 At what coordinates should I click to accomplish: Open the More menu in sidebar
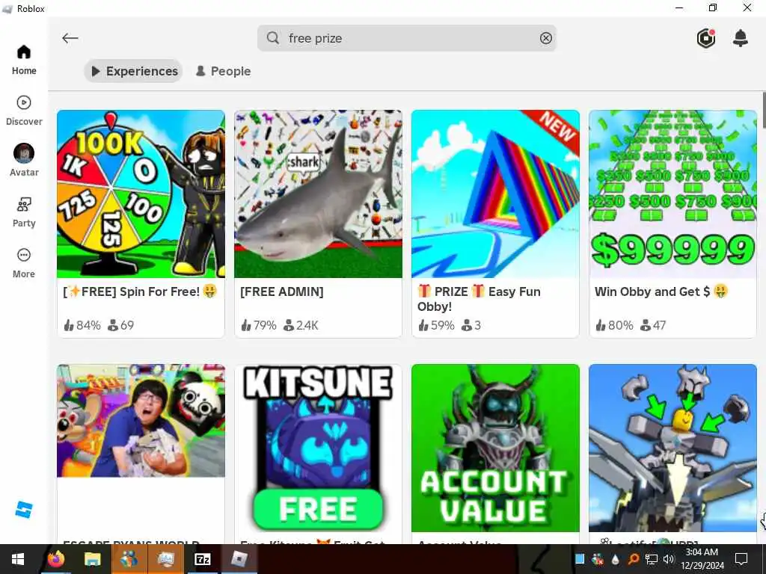(24, 263)
